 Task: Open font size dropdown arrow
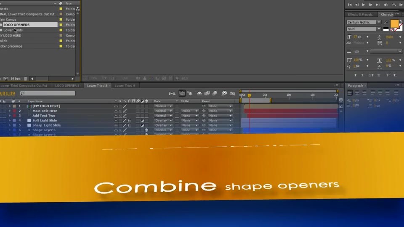point(367,37)
